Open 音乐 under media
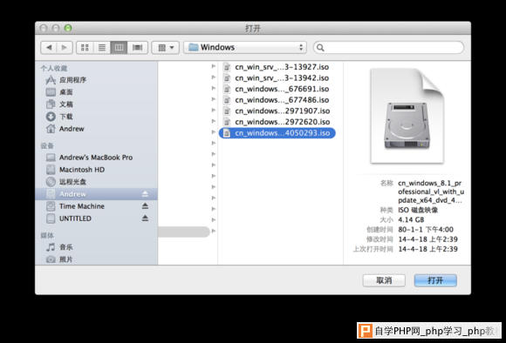Viewport: 506px width, 343px height. pos(96,247)
